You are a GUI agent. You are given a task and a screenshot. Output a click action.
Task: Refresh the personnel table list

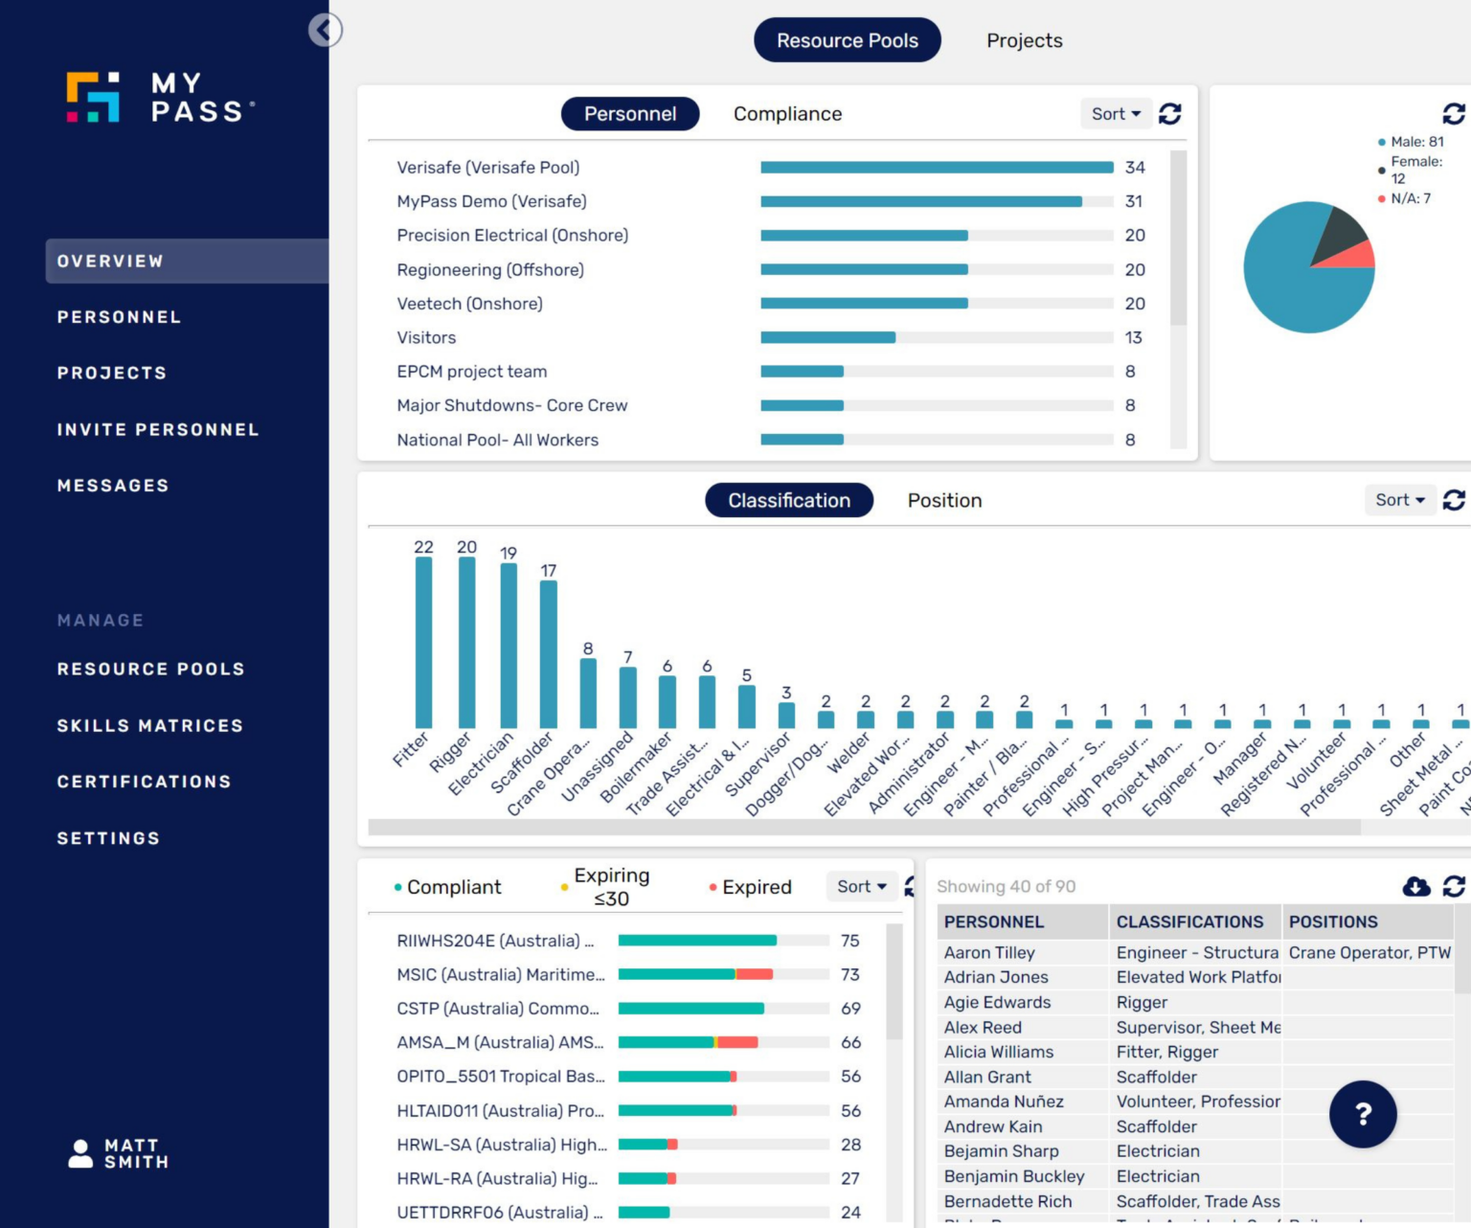[x=1453, y=887]
